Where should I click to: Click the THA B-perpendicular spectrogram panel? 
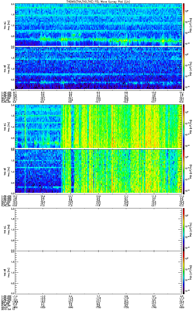coord(98,25)
